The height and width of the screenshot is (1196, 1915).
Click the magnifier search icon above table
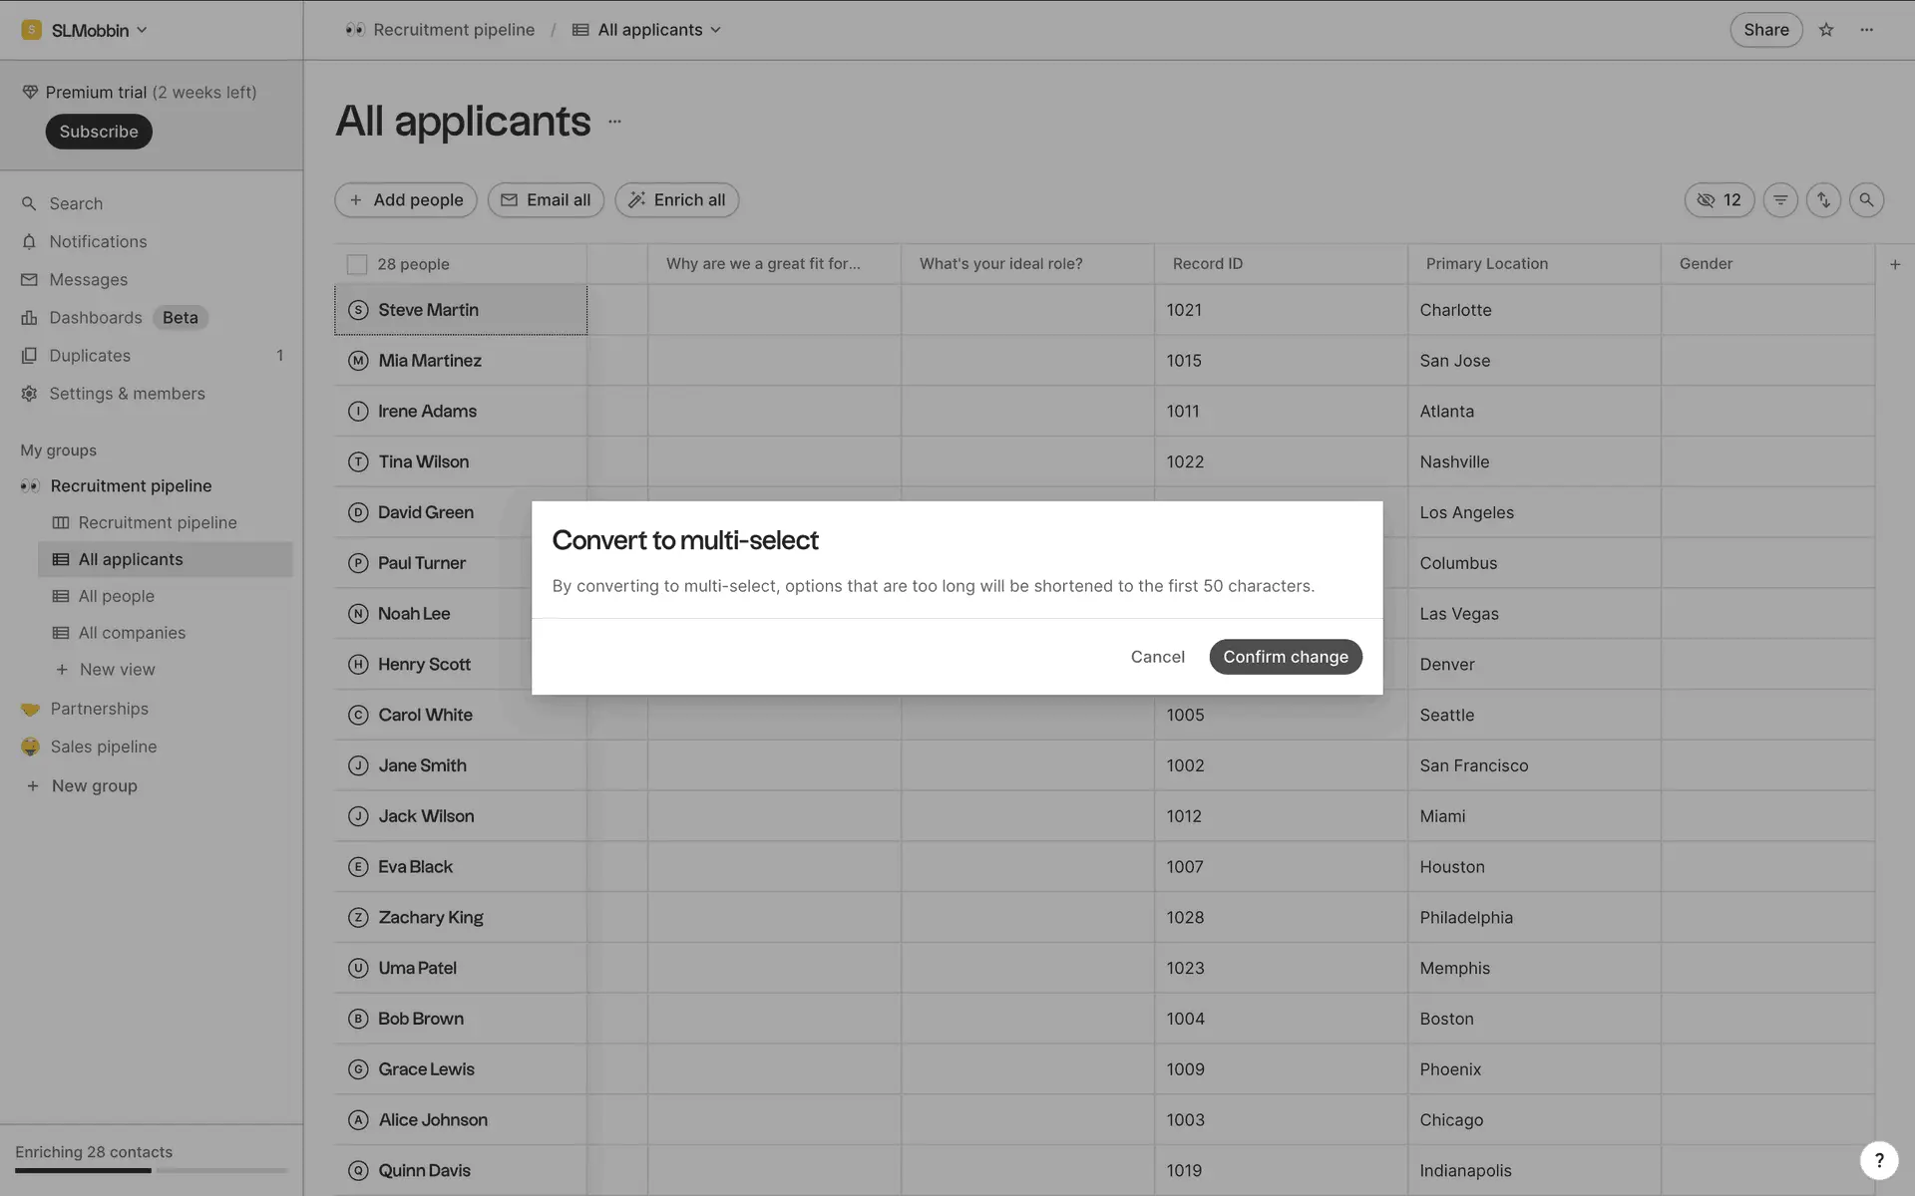point(1866,200)
